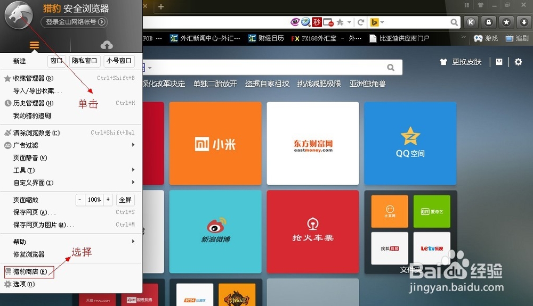Click the K toolbar button

pos(471,22)
